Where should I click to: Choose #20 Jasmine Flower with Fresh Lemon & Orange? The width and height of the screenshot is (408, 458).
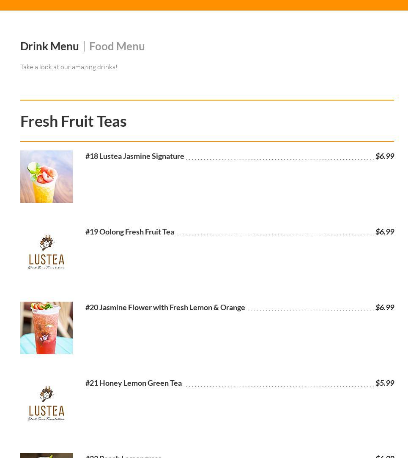(x=165, y=307)
